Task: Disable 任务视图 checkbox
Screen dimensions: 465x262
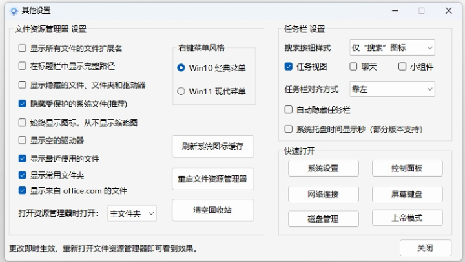Action: (289, 67)
